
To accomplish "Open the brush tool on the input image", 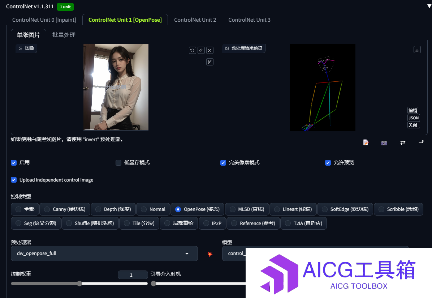I will click(x=210, y=62).
